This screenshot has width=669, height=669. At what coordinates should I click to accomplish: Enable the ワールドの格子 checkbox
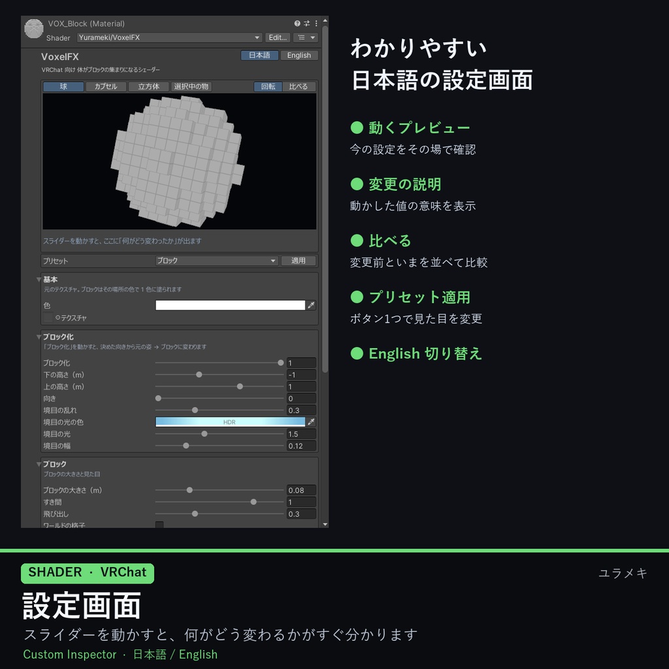tap(159, 525)
